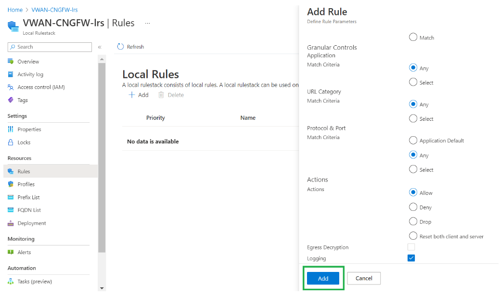Click the Refresh icon in toolbar
This screenshot has height=296, width=499.
tap(120, 47)
